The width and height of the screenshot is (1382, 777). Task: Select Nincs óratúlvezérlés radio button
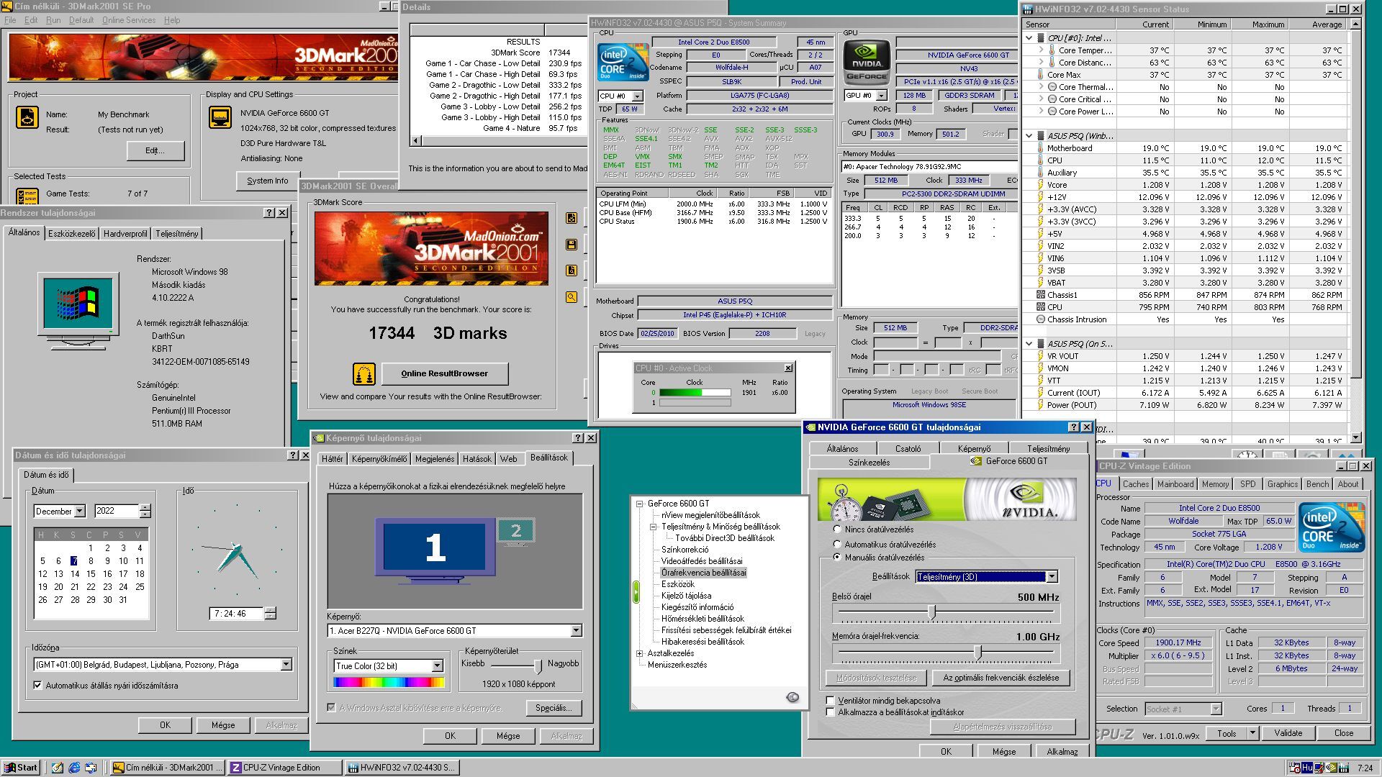point(837,529)
